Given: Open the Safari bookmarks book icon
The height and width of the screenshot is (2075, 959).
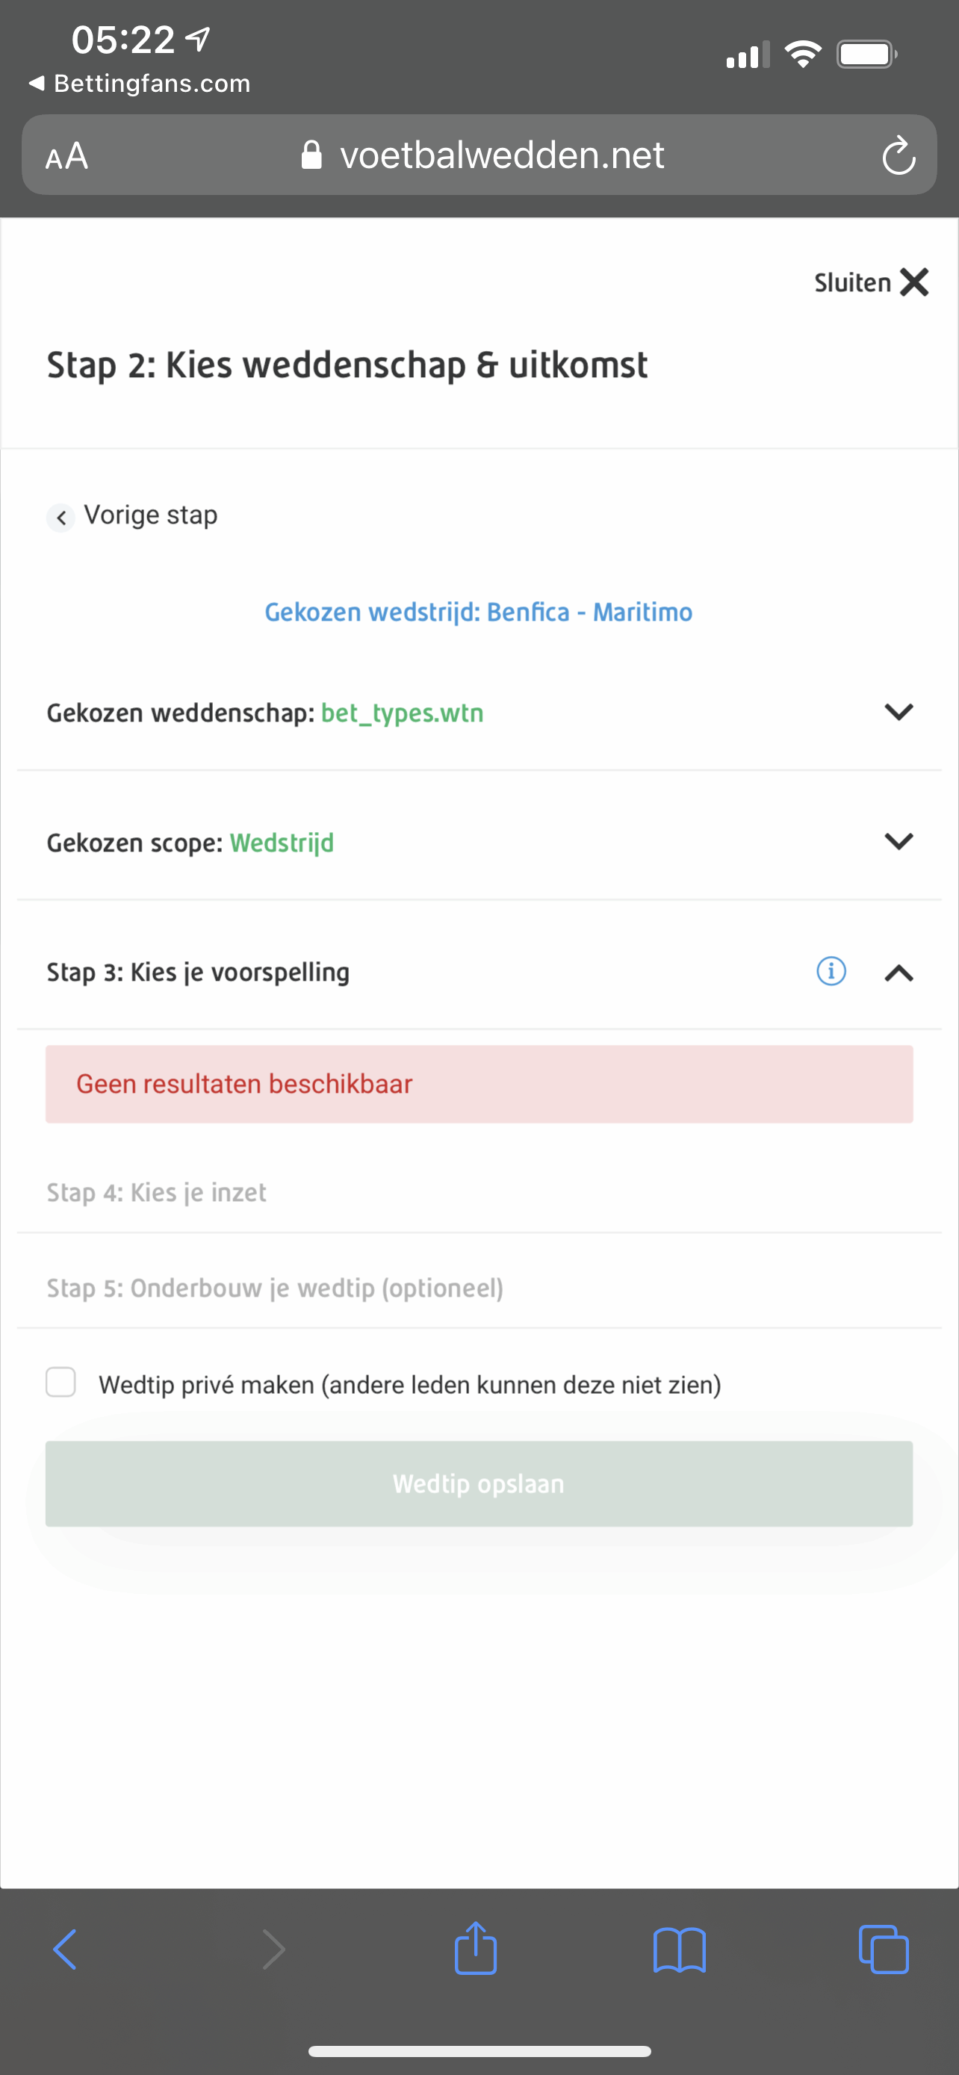Looking at the screenshot, I should (x=680, y=1950).
